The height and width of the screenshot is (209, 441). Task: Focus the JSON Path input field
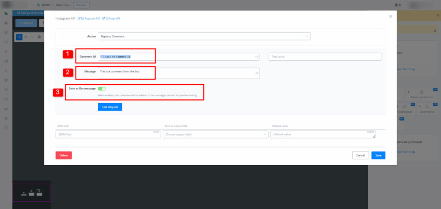pyautogui.click(x=108, y=135)
